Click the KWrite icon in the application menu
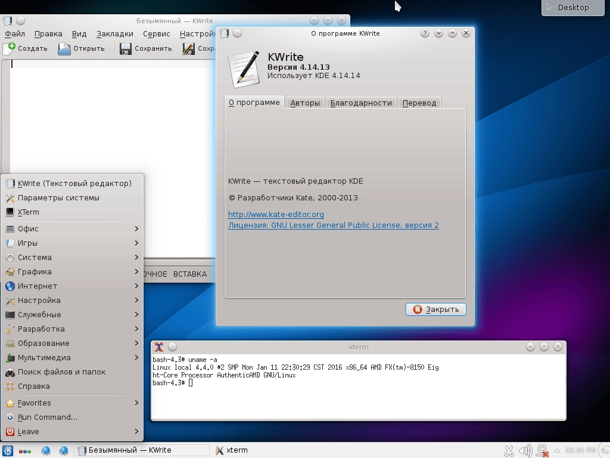This screenshot has width=610, height=458. pos(11,184)
